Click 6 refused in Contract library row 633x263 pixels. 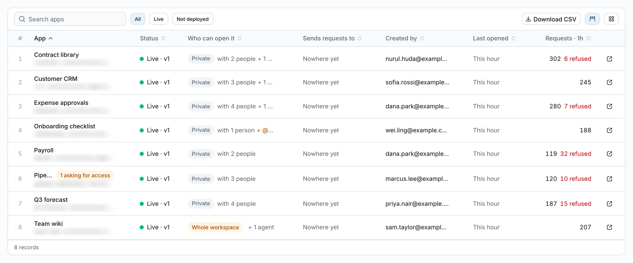(x=578, y=59)
